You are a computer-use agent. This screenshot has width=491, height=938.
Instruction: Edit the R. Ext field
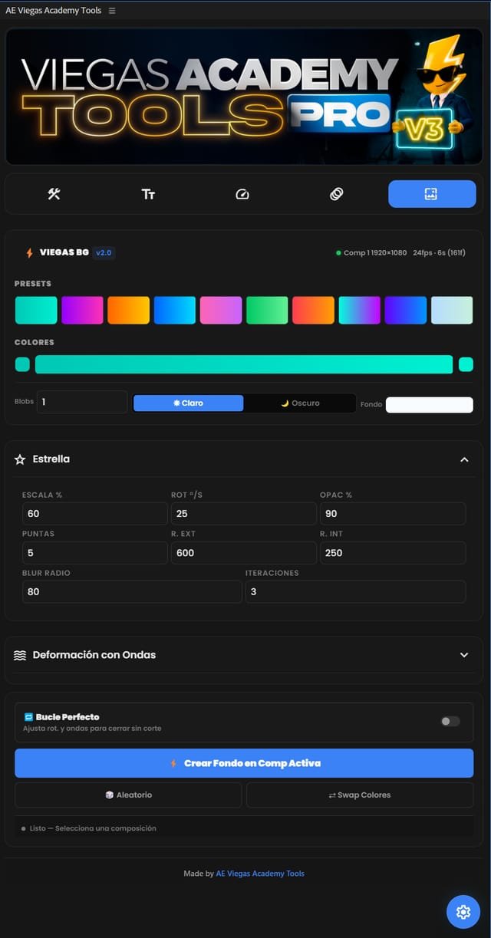click(244, 553)
